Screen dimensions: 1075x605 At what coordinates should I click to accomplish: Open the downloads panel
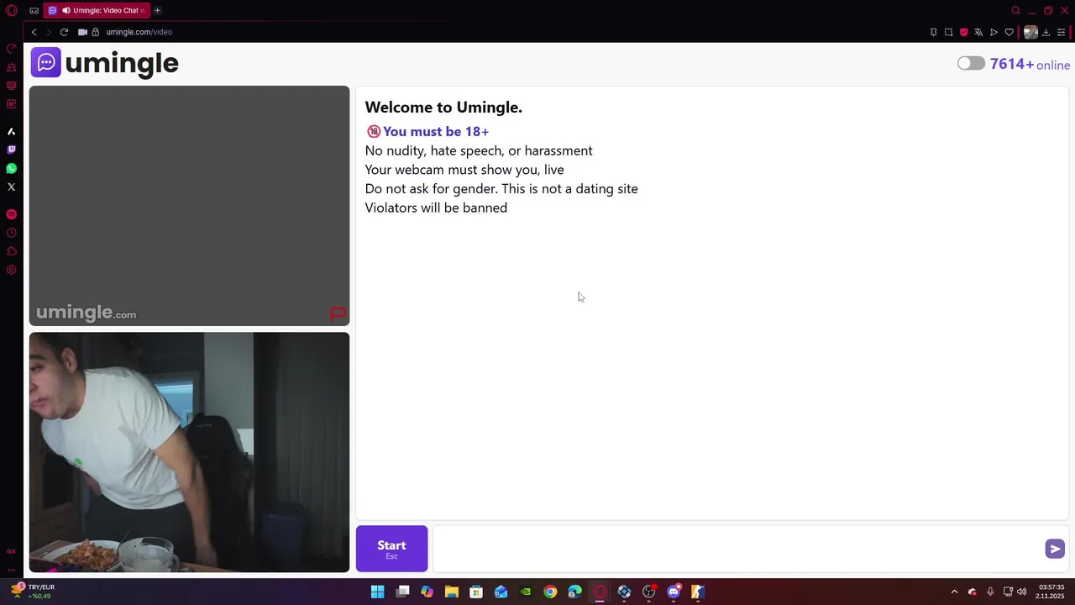1046,32
